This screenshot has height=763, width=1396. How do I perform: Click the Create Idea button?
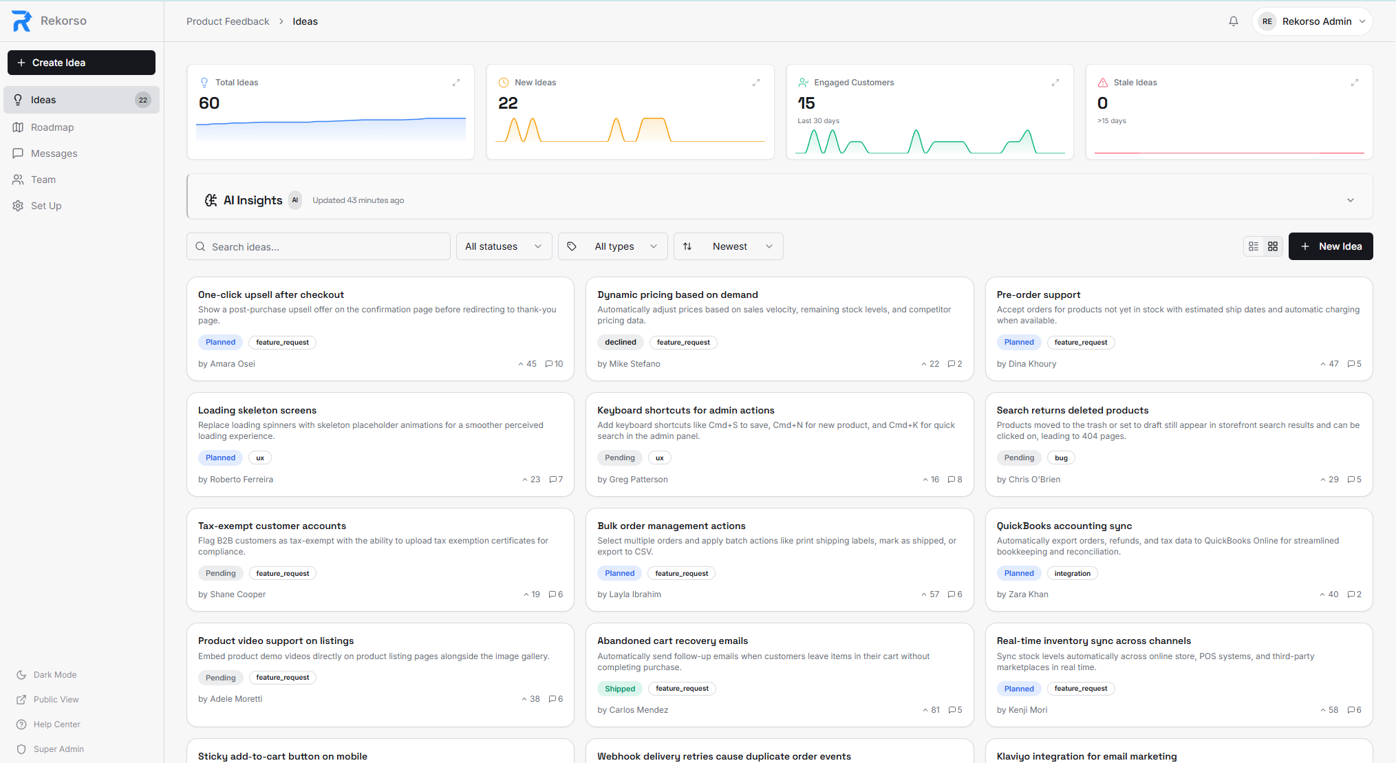coord(81,63)
